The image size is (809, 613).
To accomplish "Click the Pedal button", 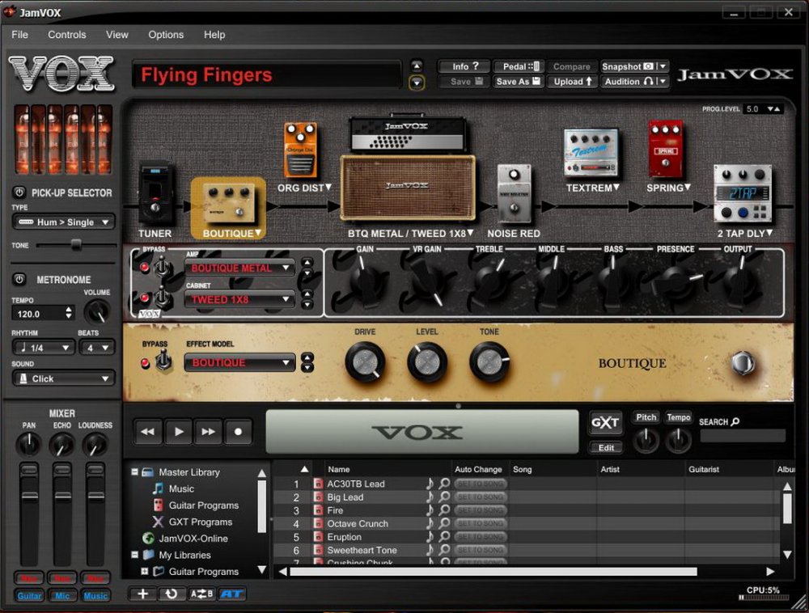I will [519, 66].
